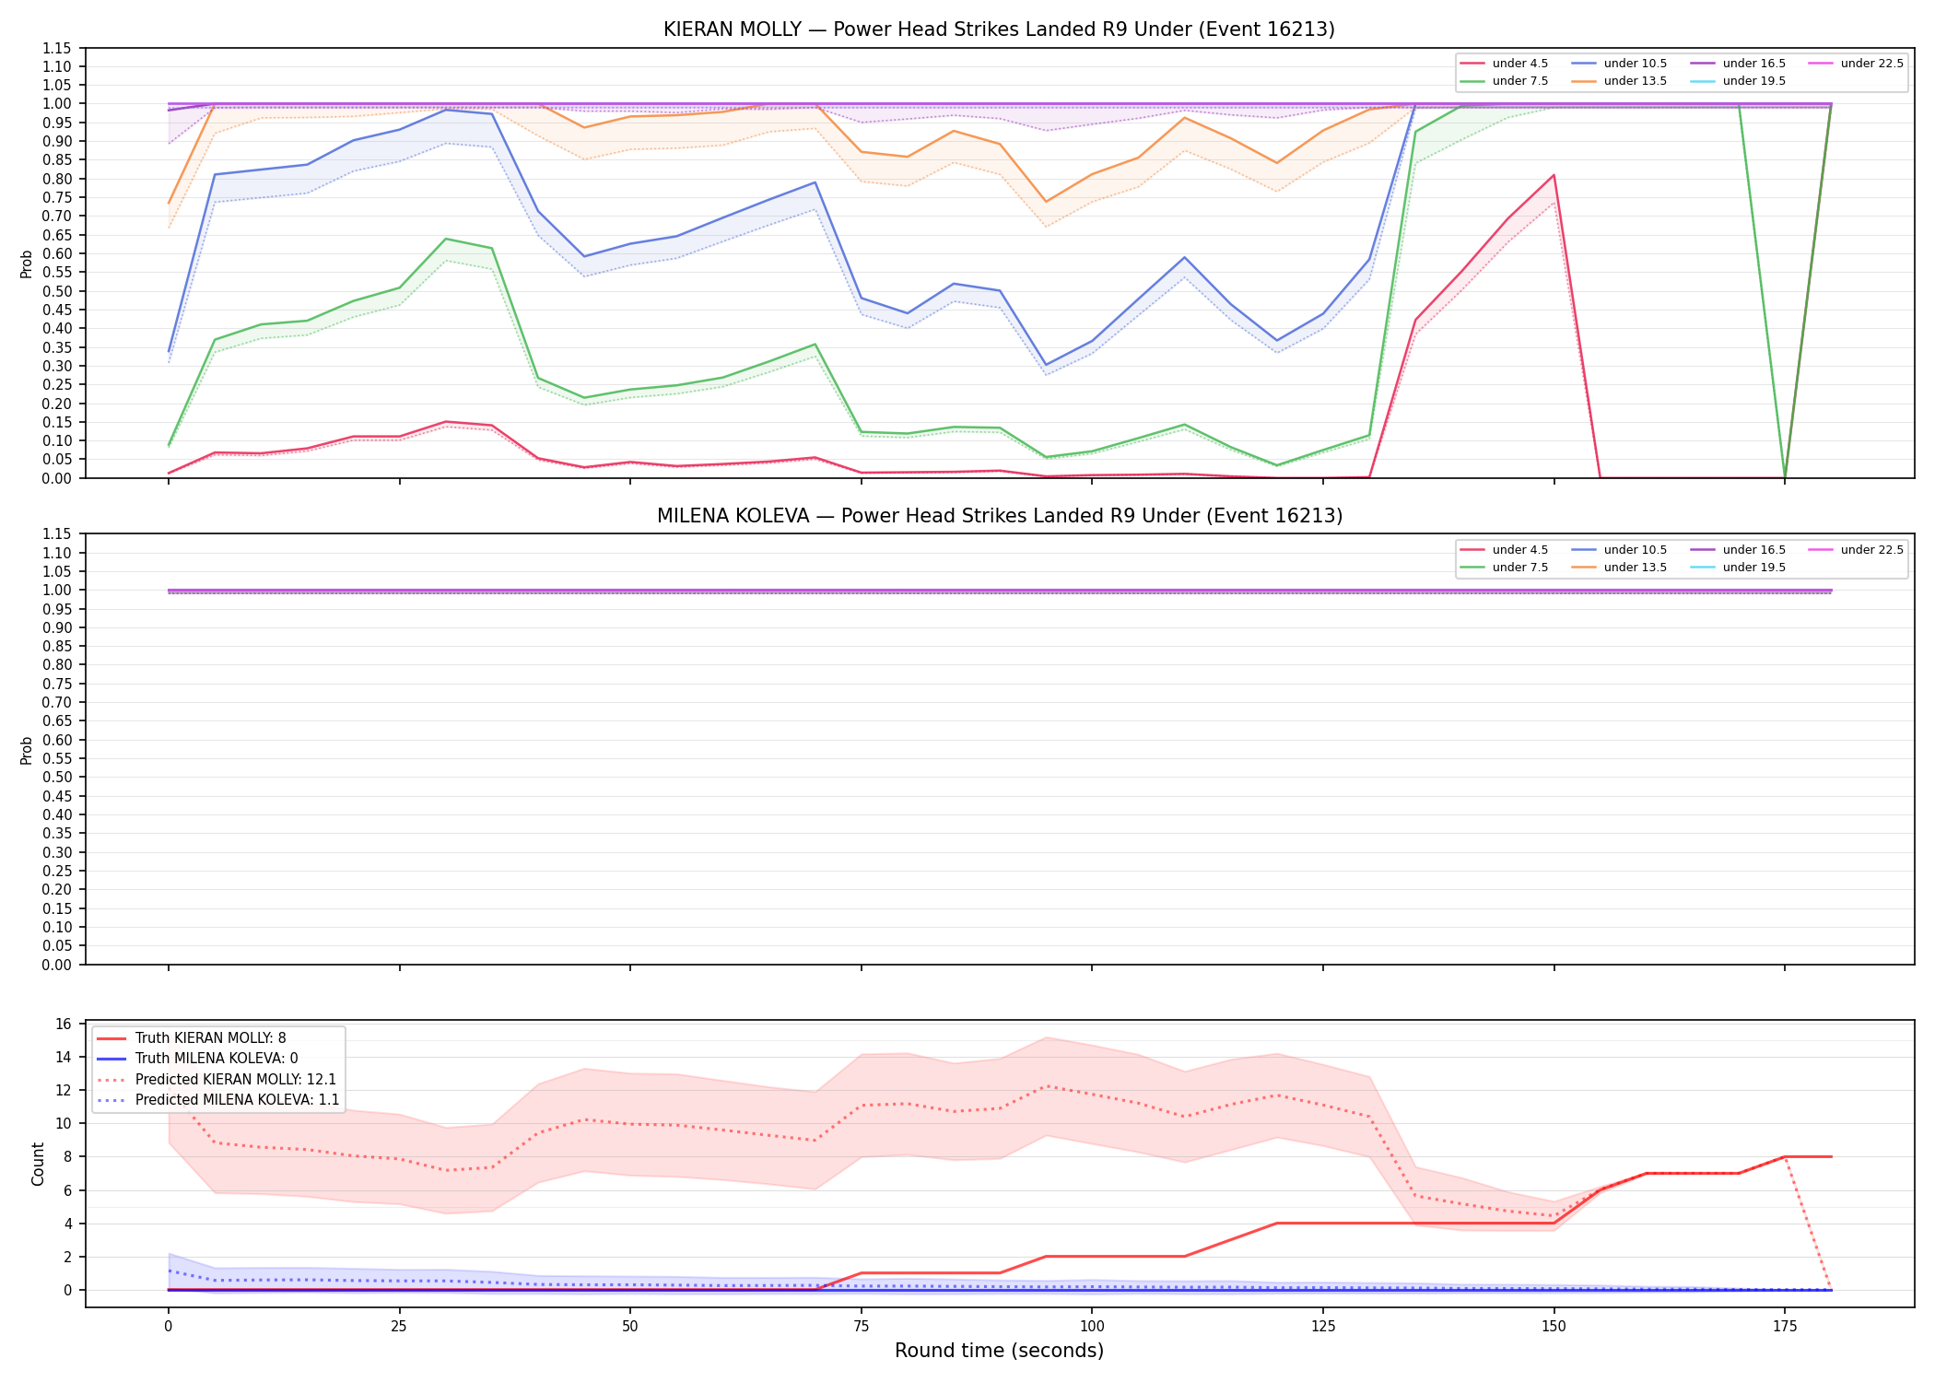
Task: Select 'under 7.5' in MILENA KOLEVA chart legend
Action: pos(1504,568)
